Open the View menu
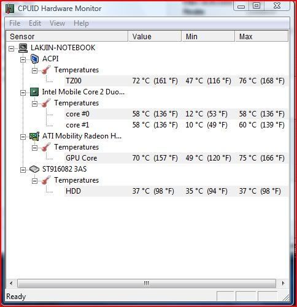297x307 pixels. pos(57,23)
